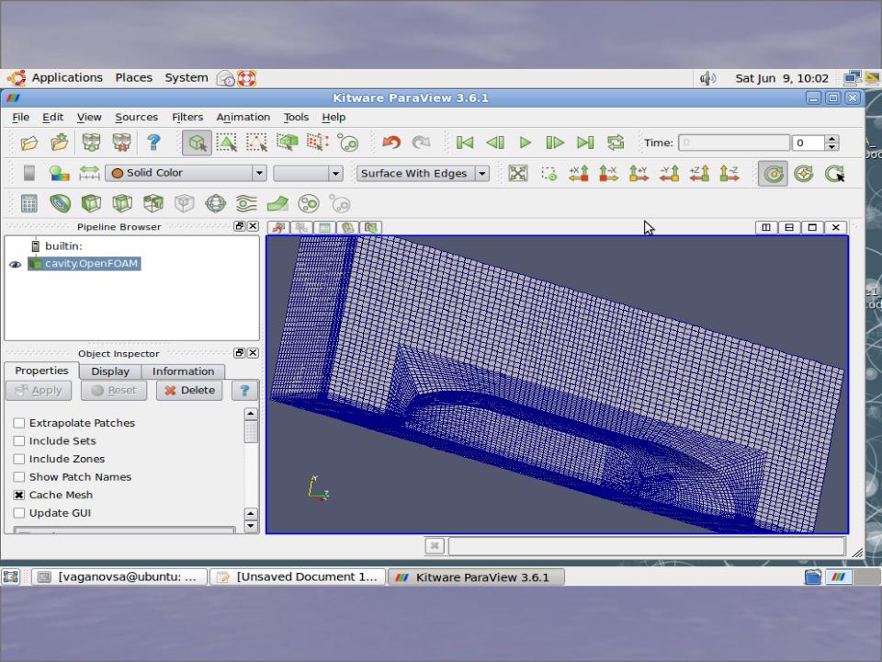Set the view direction to +Y
Screen dimensions: 882x662
click(639, 174)
